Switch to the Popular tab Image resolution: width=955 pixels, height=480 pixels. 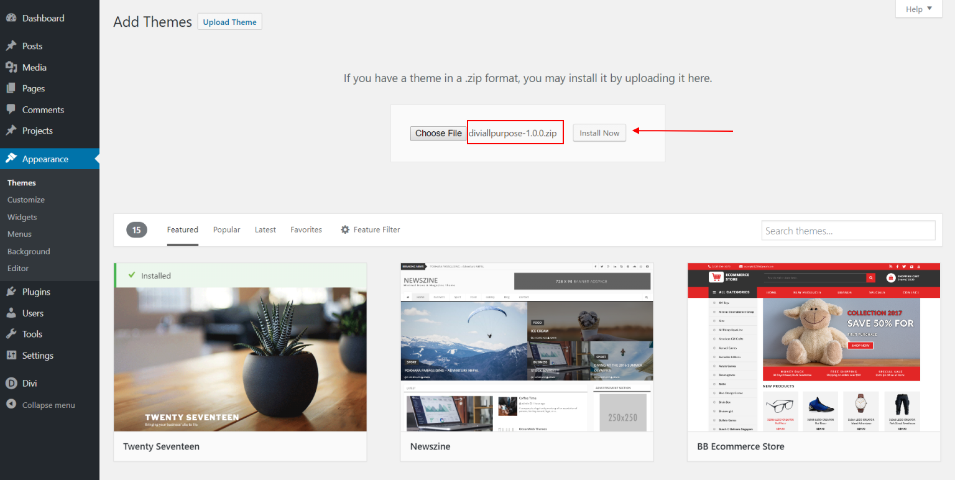coord(226,229)
